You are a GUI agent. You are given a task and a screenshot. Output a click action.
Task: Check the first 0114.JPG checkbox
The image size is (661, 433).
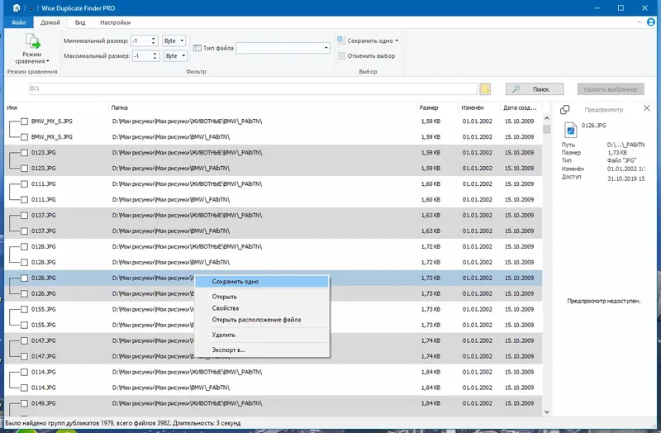click(x=25, y=373)
